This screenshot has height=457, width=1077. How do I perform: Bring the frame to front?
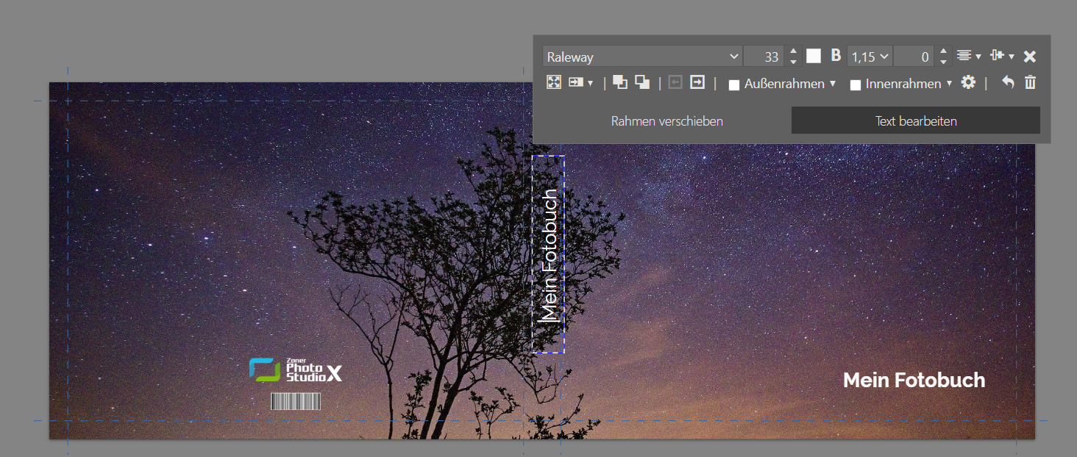(x=620, y=82)
